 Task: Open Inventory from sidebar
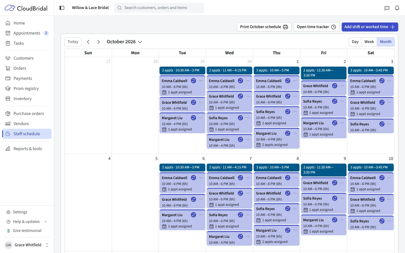[27, 99]
